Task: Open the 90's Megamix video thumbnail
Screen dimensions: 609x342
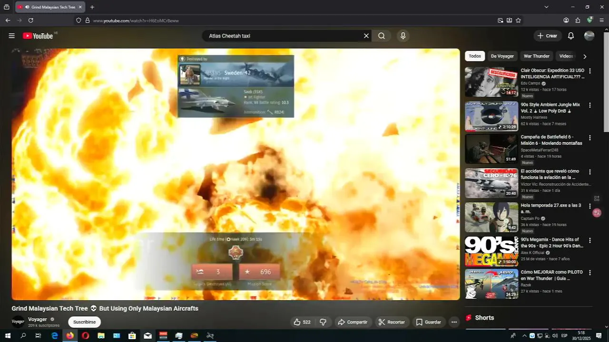Action: click(x=491, y=251)
